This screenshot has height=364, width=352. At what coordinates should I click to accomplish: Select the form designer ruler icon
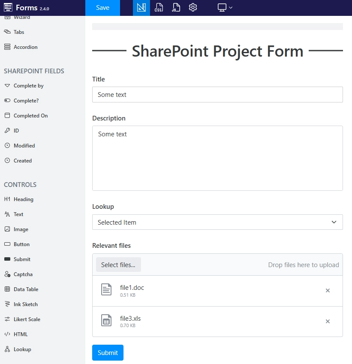point(141,8)
